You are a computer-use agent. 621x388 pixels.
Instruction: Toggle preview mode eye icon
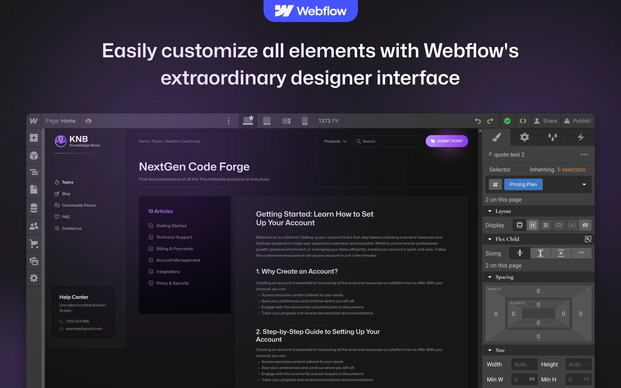click(x=89, y=121)
